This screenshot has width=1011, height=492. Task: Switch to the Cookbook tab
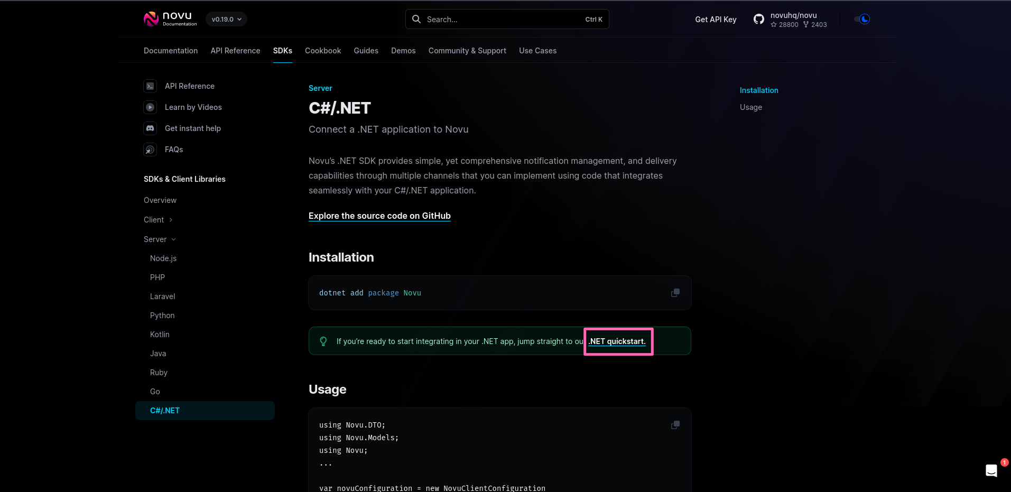coord(322,50)
